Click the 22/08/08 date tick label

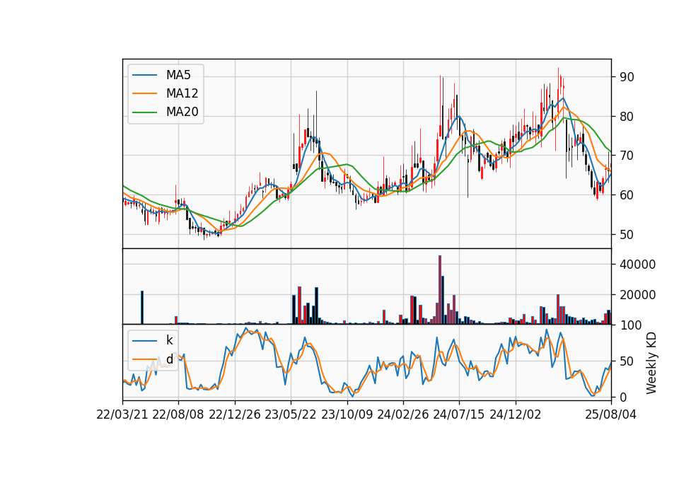pos(178,414)
